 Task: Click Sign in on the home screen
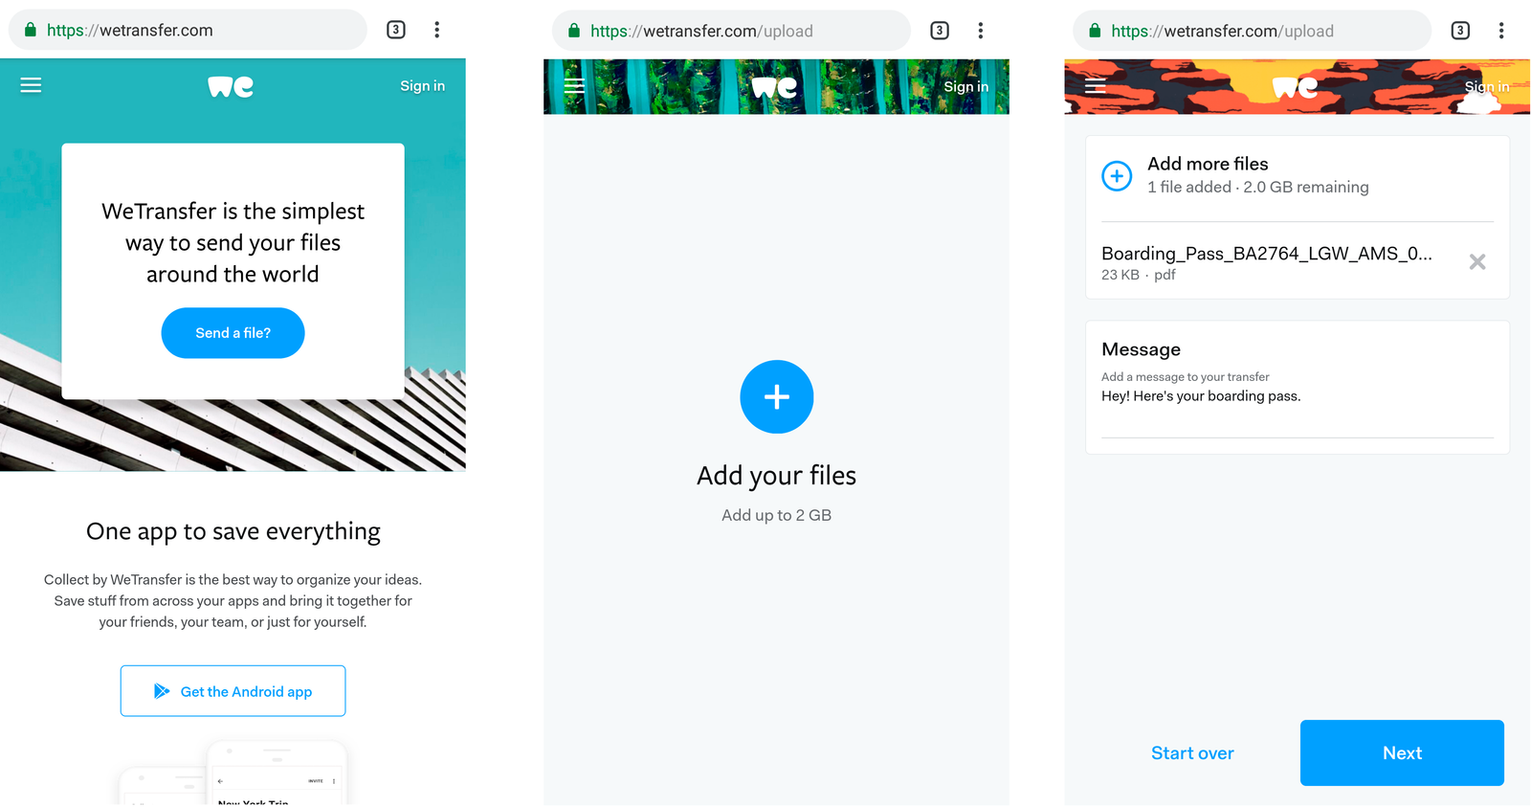[422, 86]
